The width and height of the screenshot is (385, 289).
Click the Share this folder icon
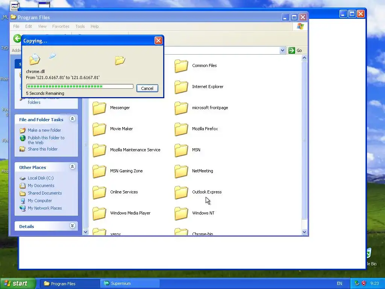click(23, 149)
